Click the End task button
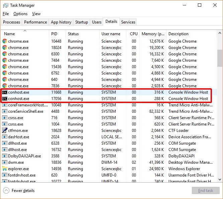 click(205, 191)
